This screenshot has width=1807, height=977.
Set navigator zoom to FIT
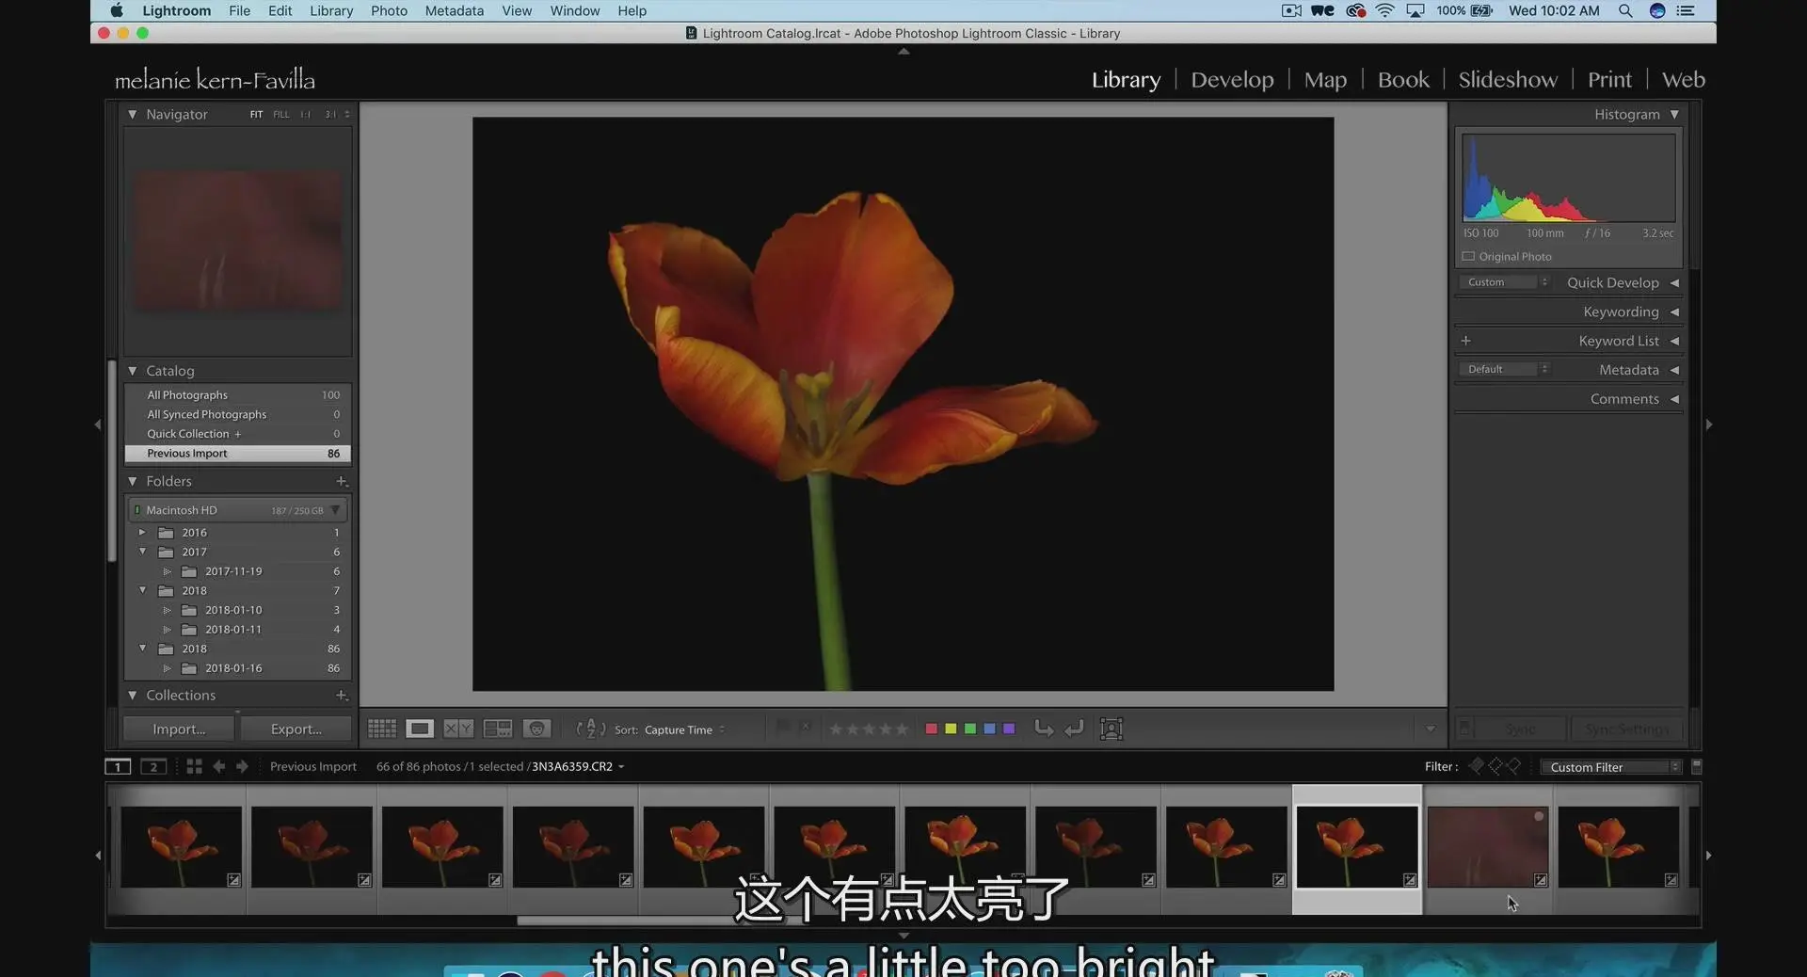256,114
